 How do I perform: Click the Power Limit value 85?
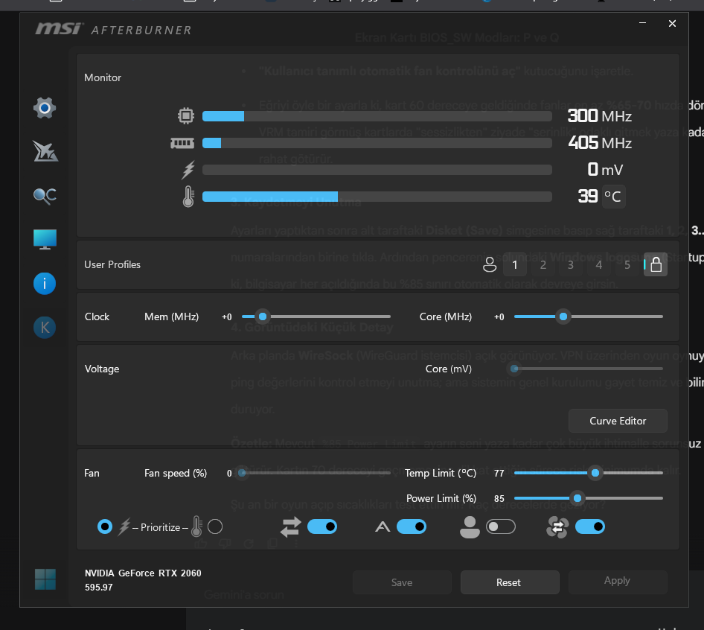499,499
